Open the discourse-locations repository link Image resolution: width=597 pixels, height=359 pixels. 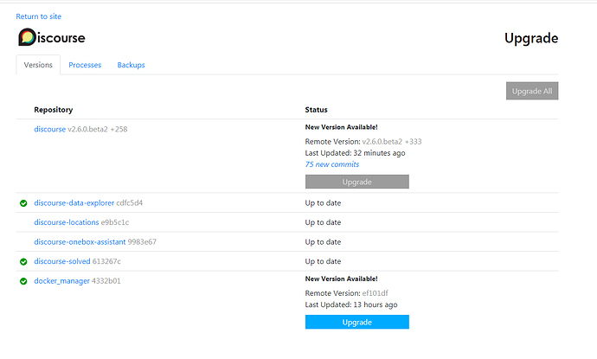pos(67,222)
